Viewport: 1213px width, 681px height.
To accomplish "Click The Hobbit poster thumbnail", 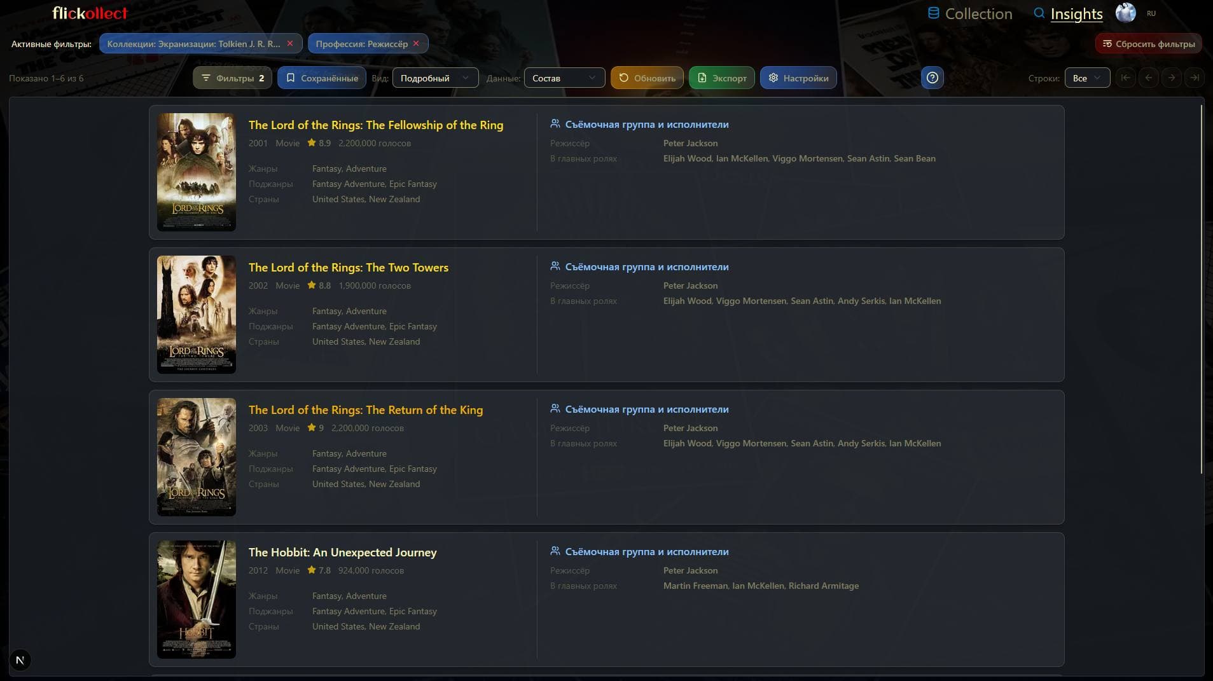I will coord(197,600).
